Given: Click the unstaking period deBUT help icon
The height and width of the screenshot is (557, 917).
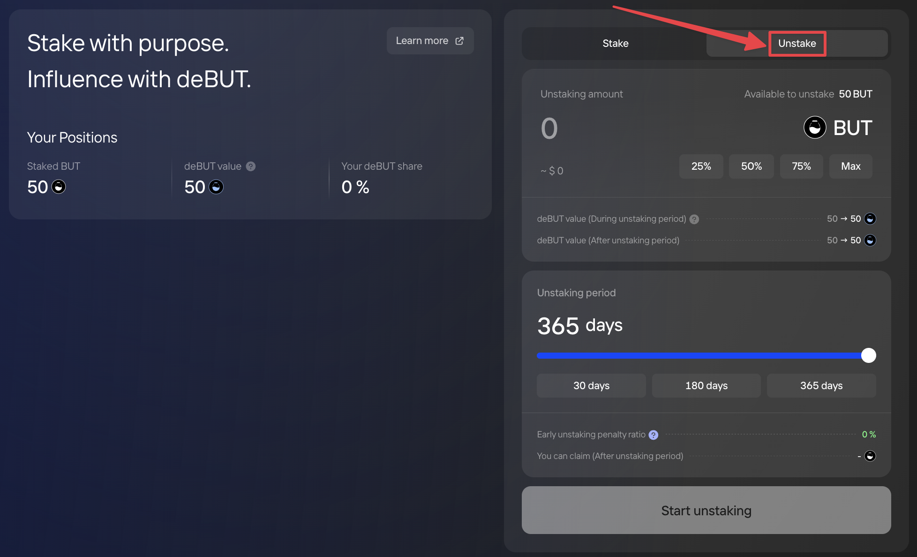Looking at the screenshot, I should pos(694,219).
